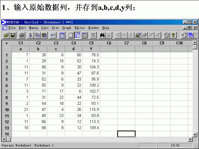Click cell containing 115.9 in column Y
Viewport: 199px width, 149px height.
(x=91, y=110)
